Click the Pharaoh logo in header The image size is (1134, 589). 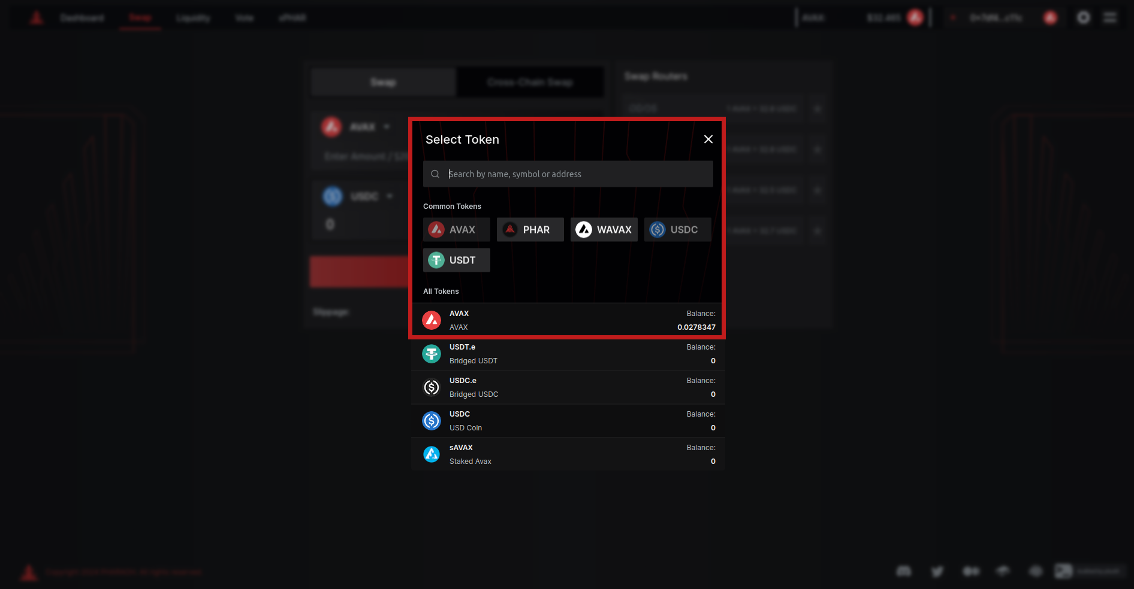[37, 18]
